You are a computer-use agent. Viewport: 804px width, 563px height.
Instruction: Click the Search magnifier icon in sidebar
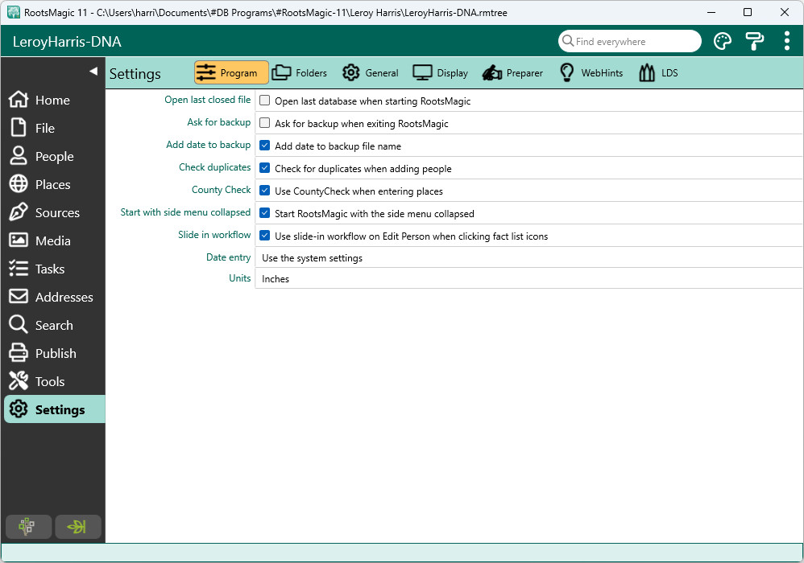tap(19, 324)
